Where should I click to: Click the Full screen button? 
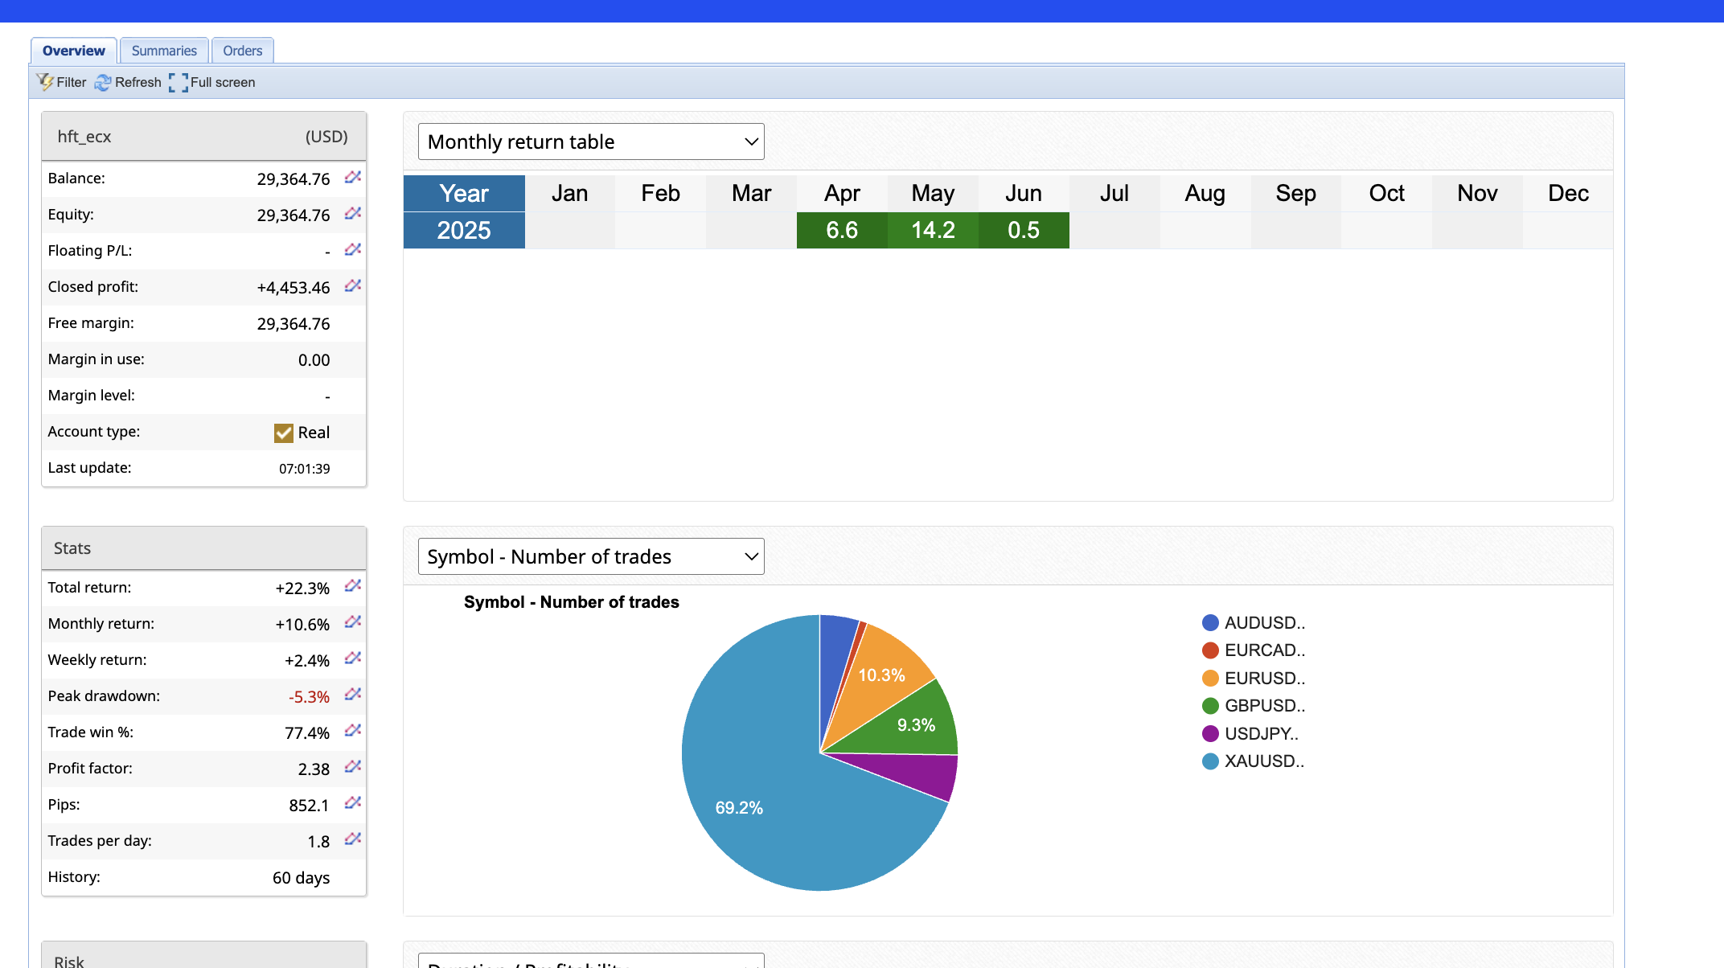(x=212, y=82)
